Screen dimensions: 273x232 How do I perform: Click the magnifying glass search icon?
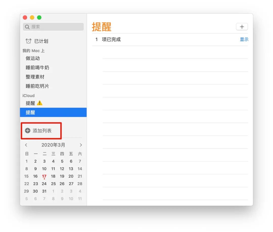point(27,27)
